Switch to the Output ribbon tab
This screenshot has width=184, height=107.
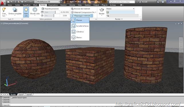(96, 5)
